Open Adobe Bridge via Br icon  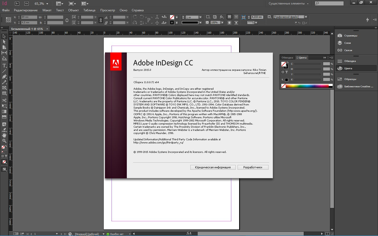click(17, 3)
